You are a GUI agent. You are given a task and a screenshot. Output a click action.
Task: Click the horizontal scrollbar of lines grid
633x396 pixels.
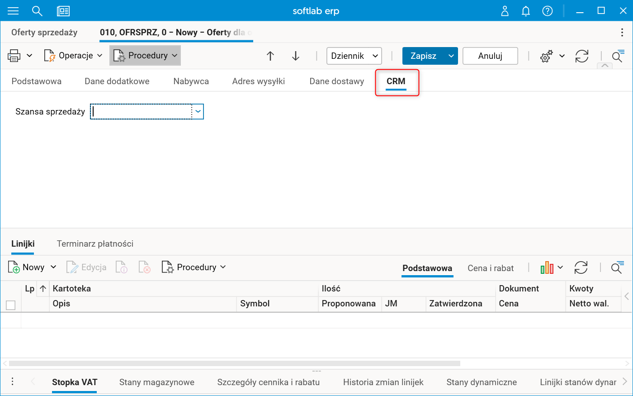(x=235, y=363)
